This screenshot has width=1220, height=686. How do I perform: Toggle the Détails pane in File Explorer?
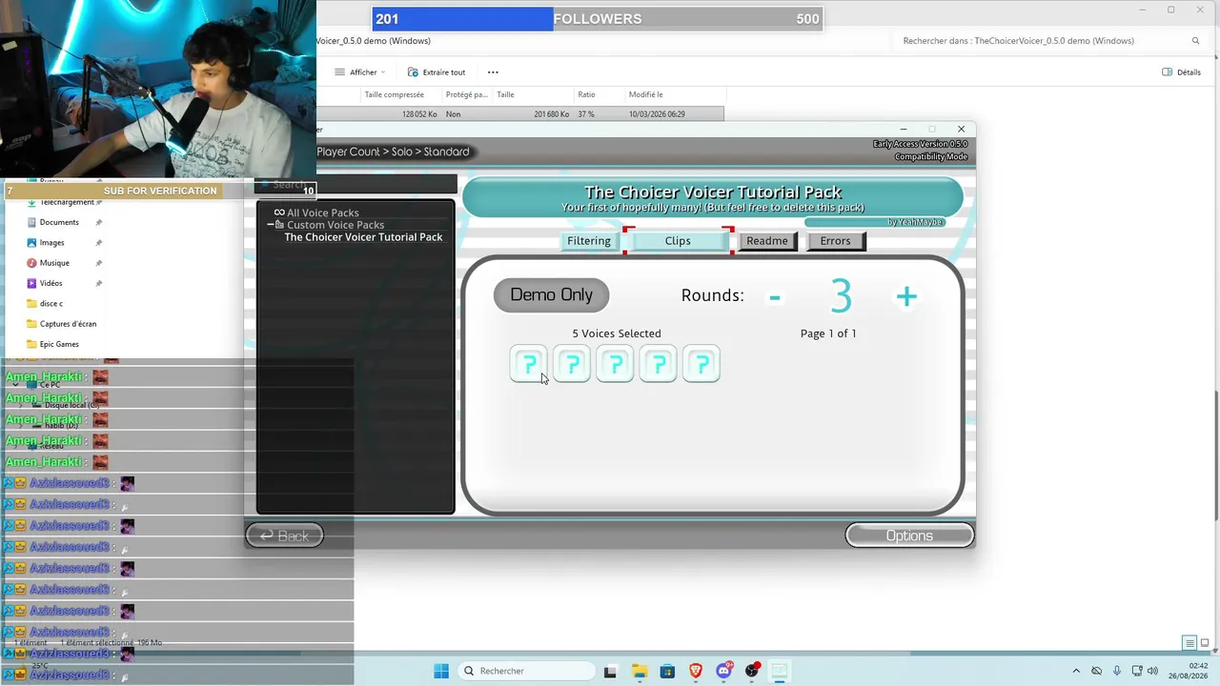pyautogui.click(x=1182, y=72)
